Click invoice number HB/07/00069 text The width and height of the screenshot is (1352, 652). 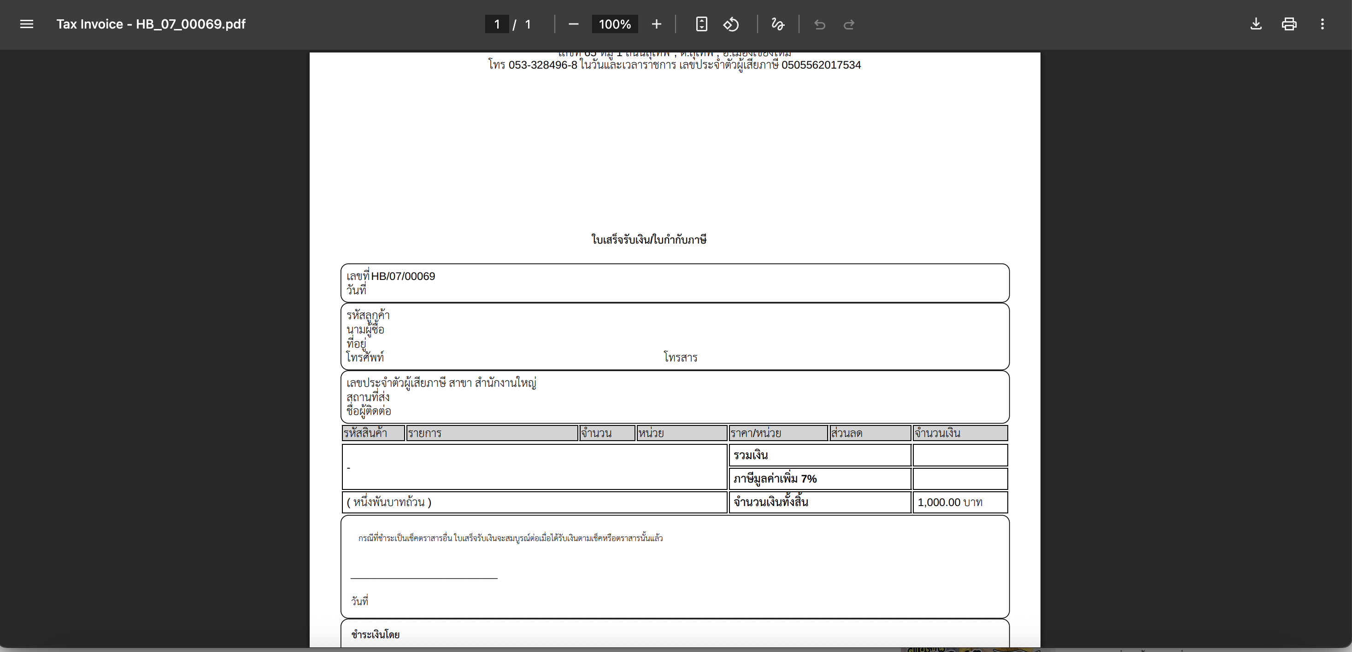403,276
